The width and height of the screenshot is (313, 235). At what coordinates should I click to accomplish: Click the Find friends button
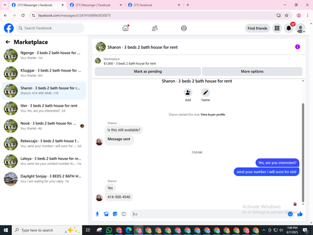[x=257, y=28]
